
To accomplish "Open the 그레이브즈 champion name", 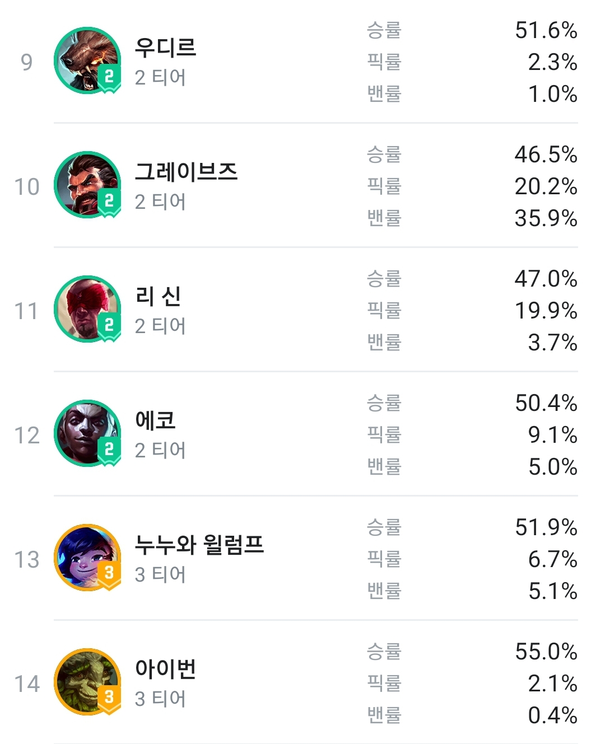I will [187, 172].
